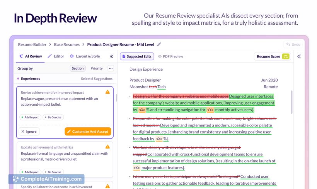The image size is (317, 189).
Task: Click <X> placeholder in positive feedback bullet
Action: pyautogui.click(x=159, y=139)
